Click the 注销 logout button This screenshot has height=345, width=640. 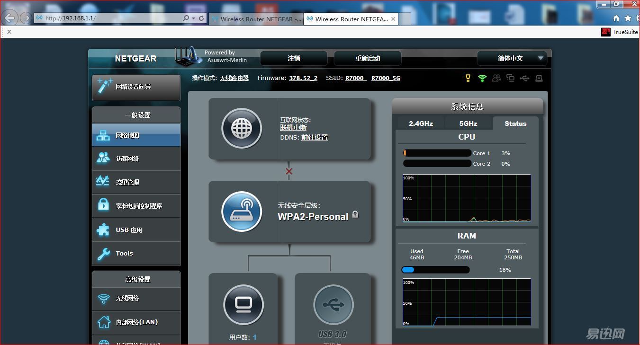294,58
